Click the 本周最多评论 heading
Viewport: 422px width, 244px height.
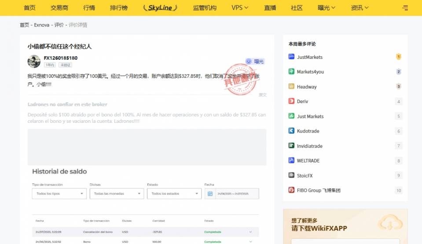pyautogui.click(x=302, y=44)
